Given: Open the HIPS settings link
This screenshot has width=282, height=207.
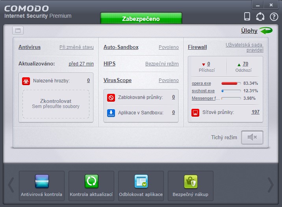Looking at the screenshot, I should pyautogui.click(x=109, y=64).
